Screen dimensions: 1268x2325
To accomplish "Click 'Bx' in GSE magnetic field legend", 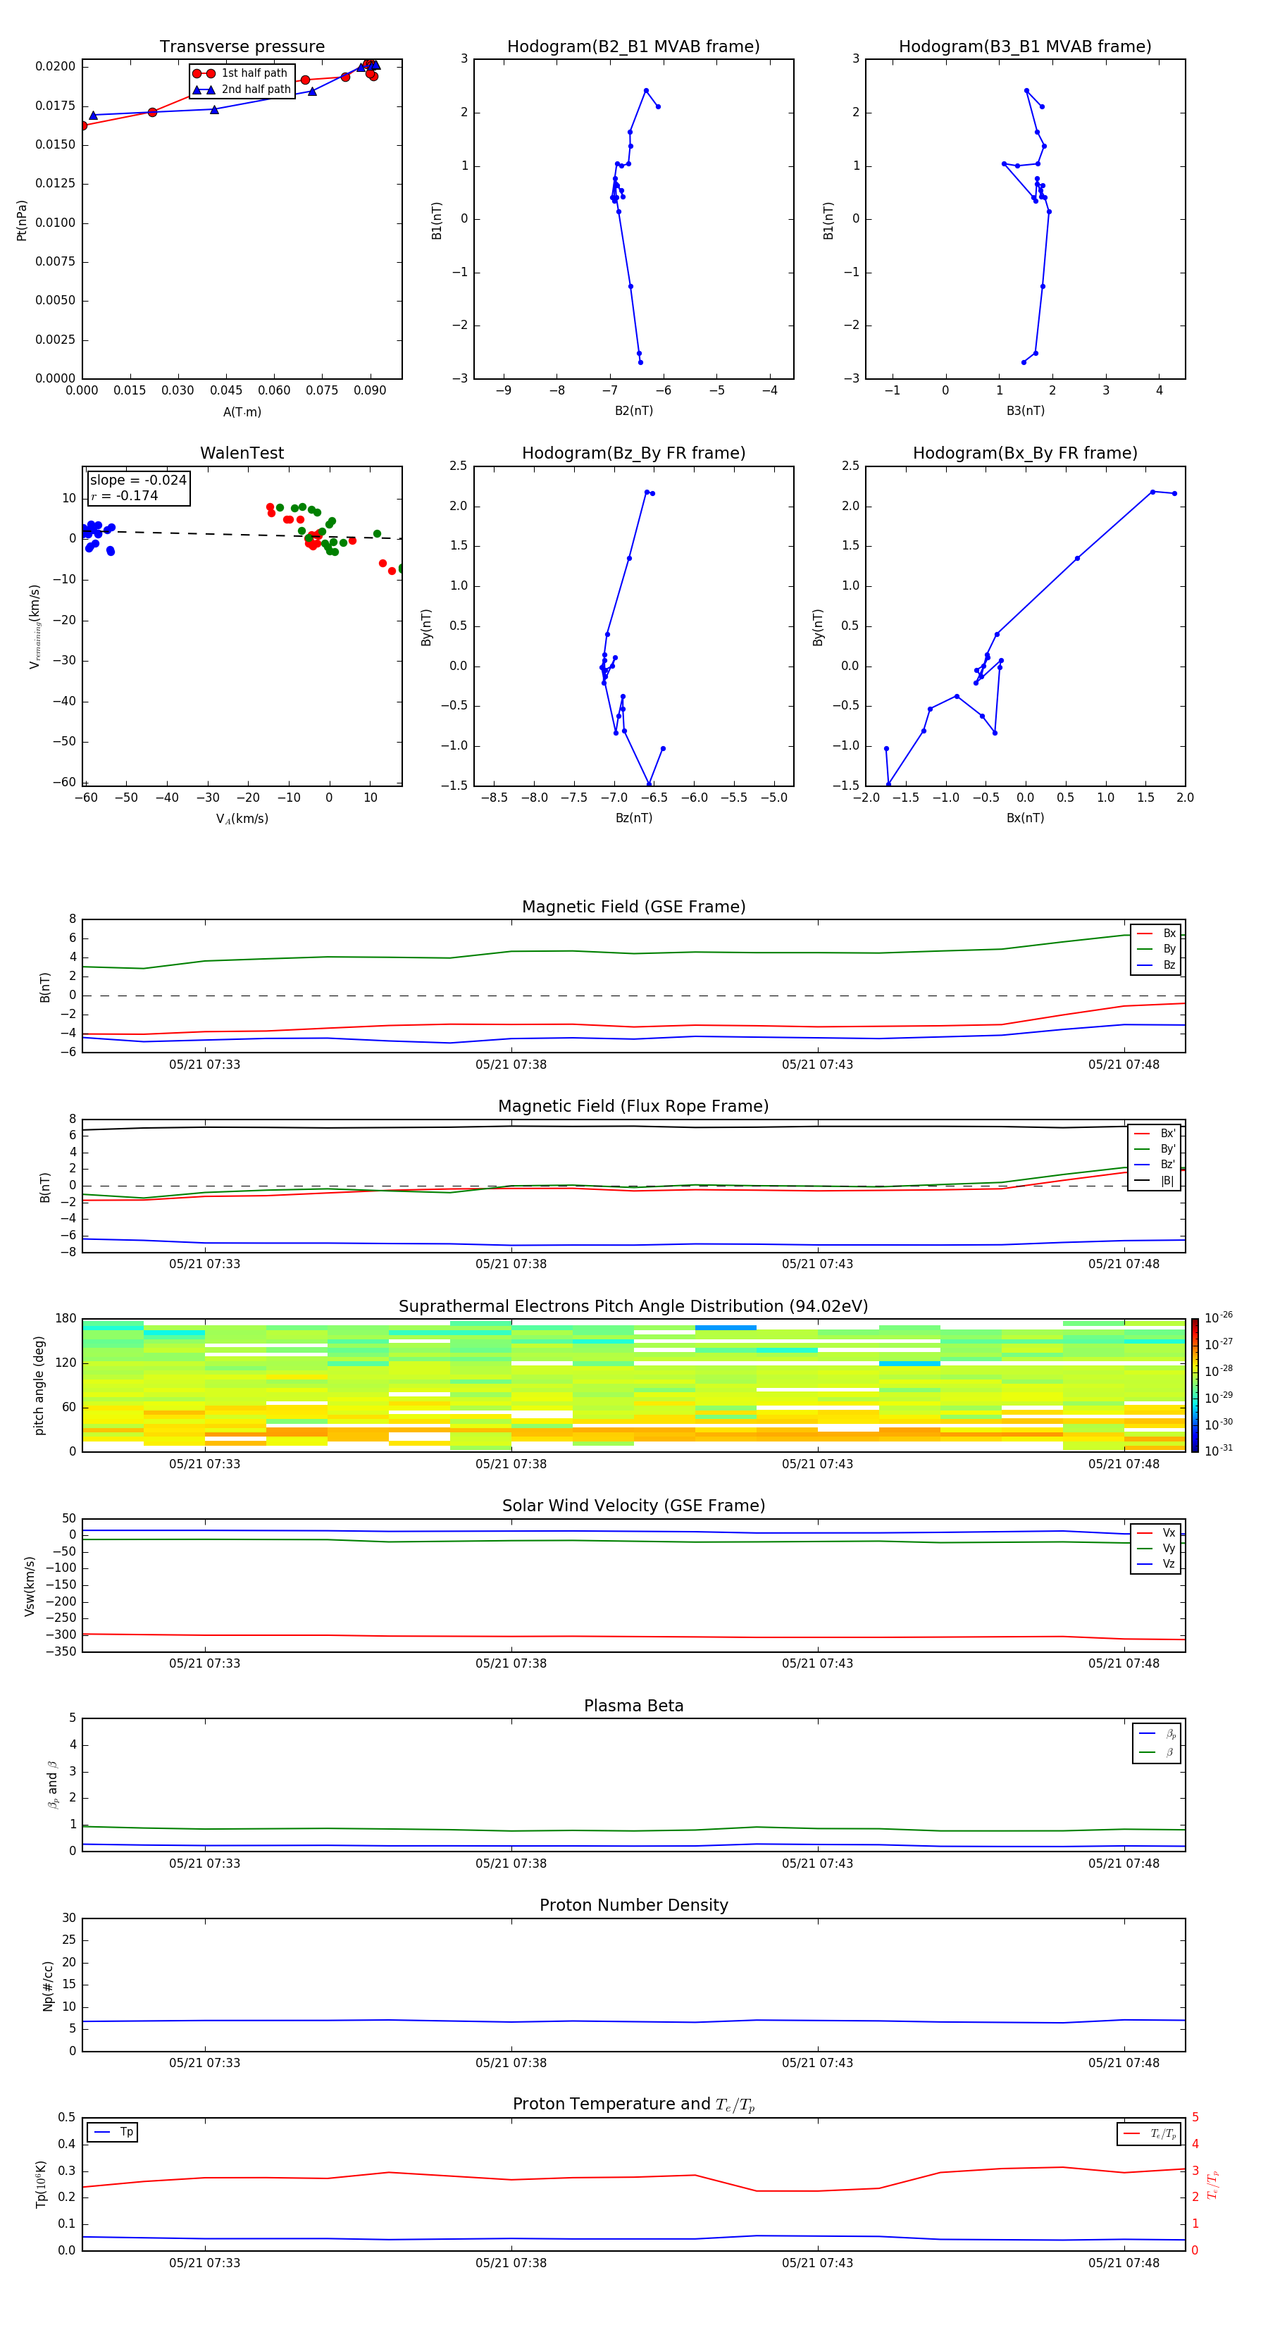I will [1157, 934].
